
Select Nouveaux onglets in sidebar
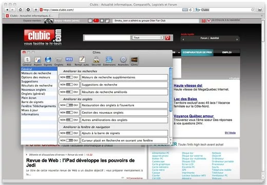[x=39, y=90]
